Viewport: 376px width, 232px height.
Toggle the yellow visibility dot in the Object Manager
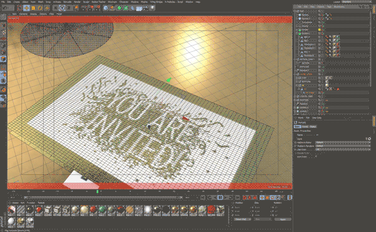pyautogui.click(x=320, y=29)
